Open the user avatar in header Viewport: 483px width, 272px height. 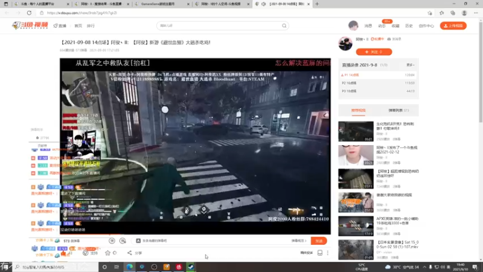point(353,25)
